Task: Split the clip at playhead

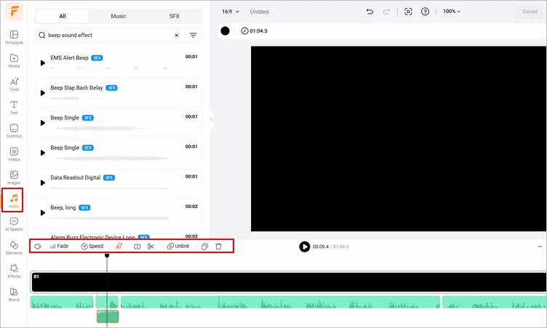Action: [137, 247]
